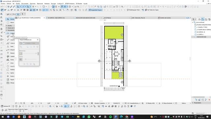Select the Figura tool in toolbox
Screen dimensions: 211x119
pyautogui.click(x=10, y=80)
